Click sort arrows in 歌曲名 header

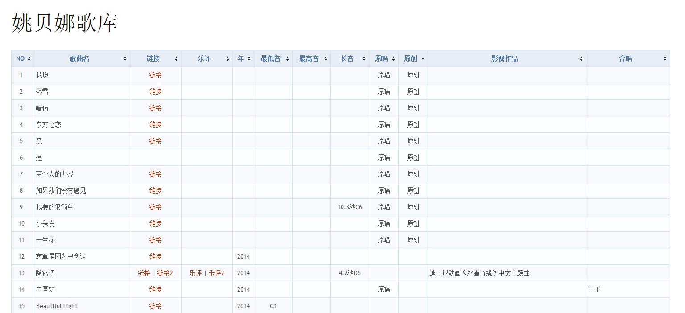(125, 59)
